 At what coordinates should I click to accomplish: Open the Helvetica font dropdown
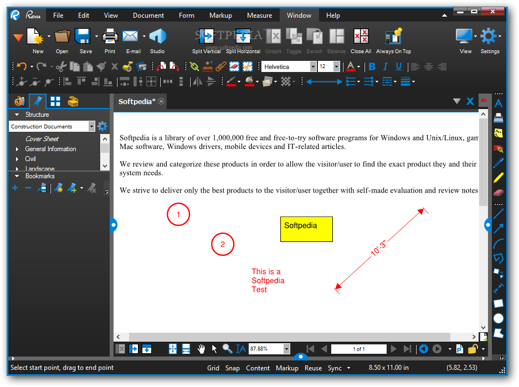coord(313,67)
